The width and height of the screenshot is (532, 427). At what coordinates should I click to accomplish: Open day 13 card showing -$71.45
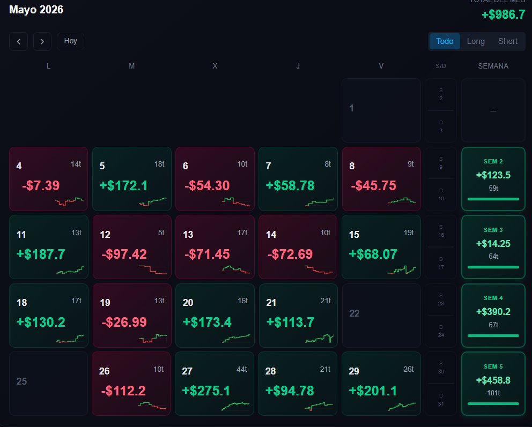coord(215,247)
